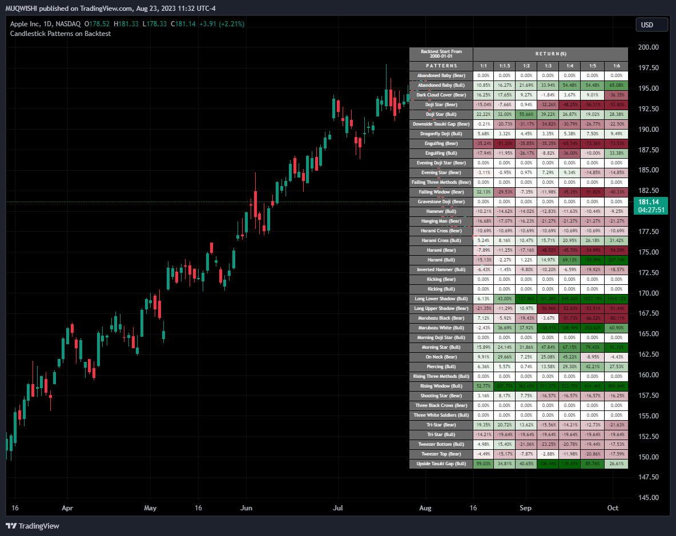This screenshot has width=676, height=536.
Task: Click the 32.13% cell in Falling Window row
Action: coord(483,192)
